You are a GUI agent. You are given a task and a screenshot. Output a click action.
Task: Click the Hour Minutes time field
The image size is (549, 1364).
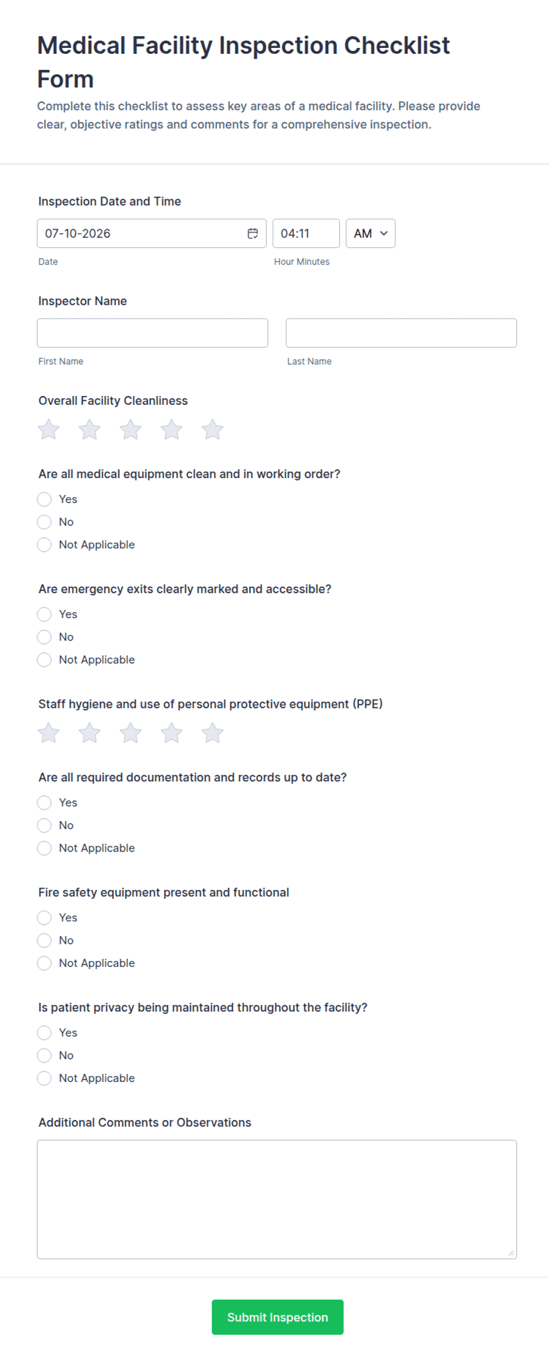pyautogui.click(x=306, y=233)
